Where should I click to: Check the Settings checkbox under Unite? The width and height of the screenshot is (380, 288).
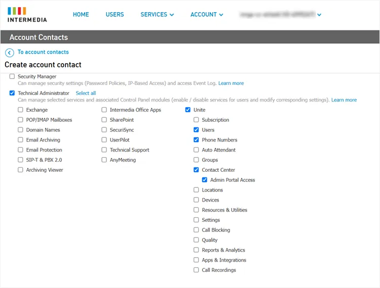click(196, 220)
